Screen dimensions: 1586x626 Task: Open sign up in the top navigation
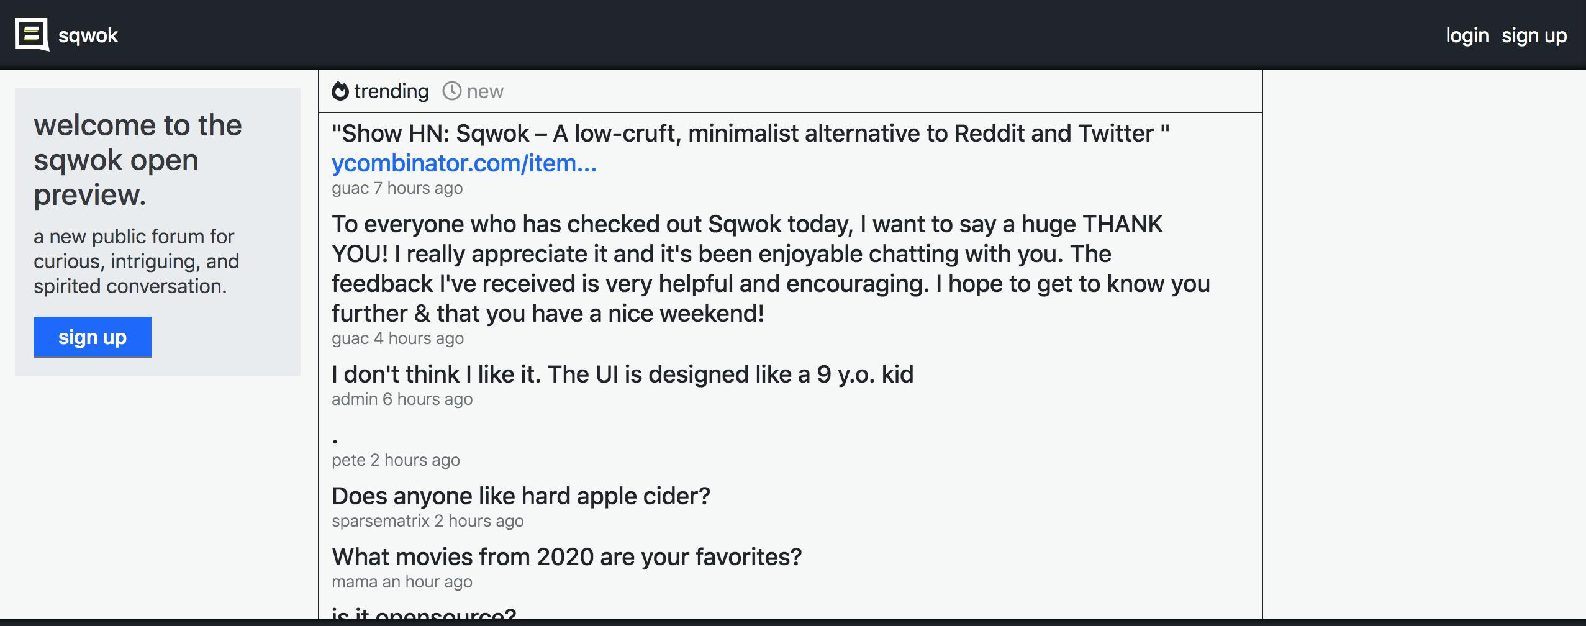point(1534,35)
